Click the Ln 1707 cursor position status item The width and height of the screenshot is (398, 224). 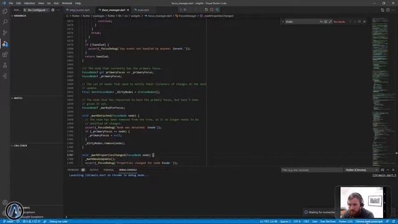click(268, 222)
